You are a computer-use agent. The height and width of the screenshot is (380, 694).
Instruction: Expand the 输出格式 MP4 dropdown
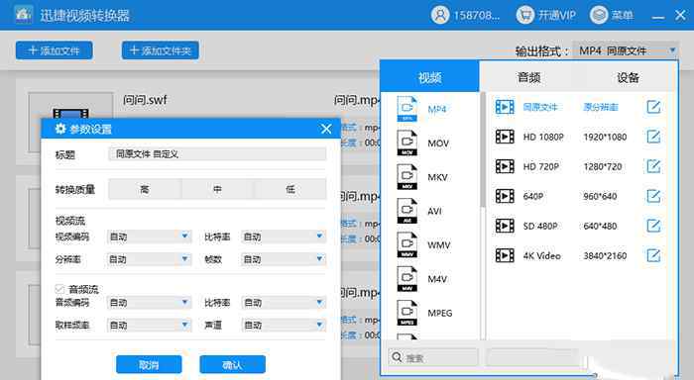point(626,50)
